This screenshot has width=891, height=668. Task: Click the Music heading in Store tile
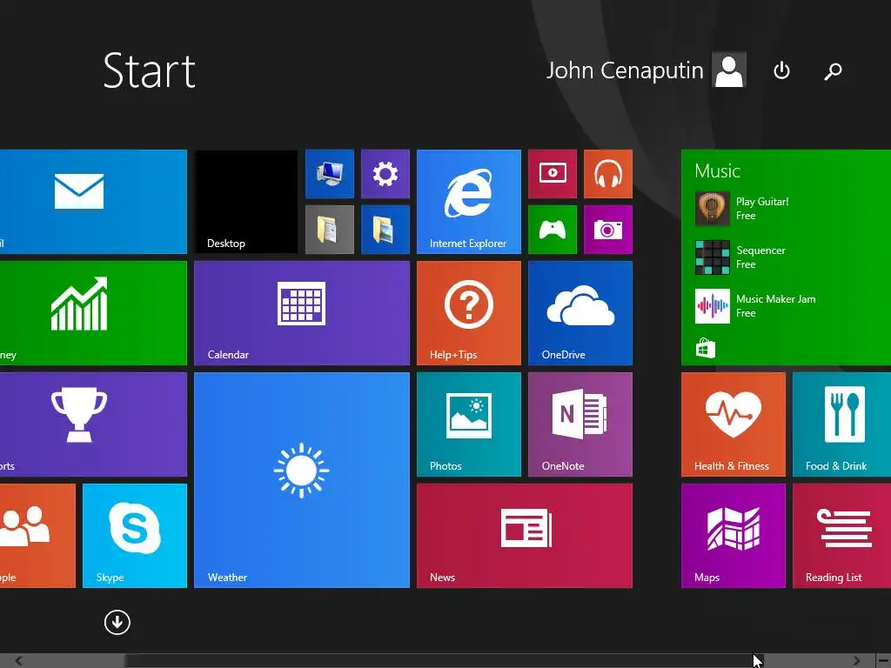tap(718, 171)
